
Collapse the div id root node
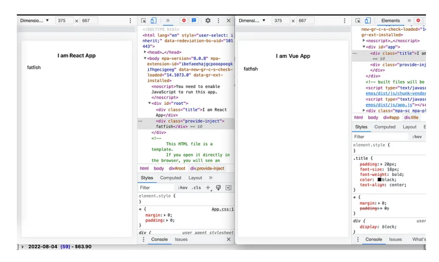tap(150, 103)
